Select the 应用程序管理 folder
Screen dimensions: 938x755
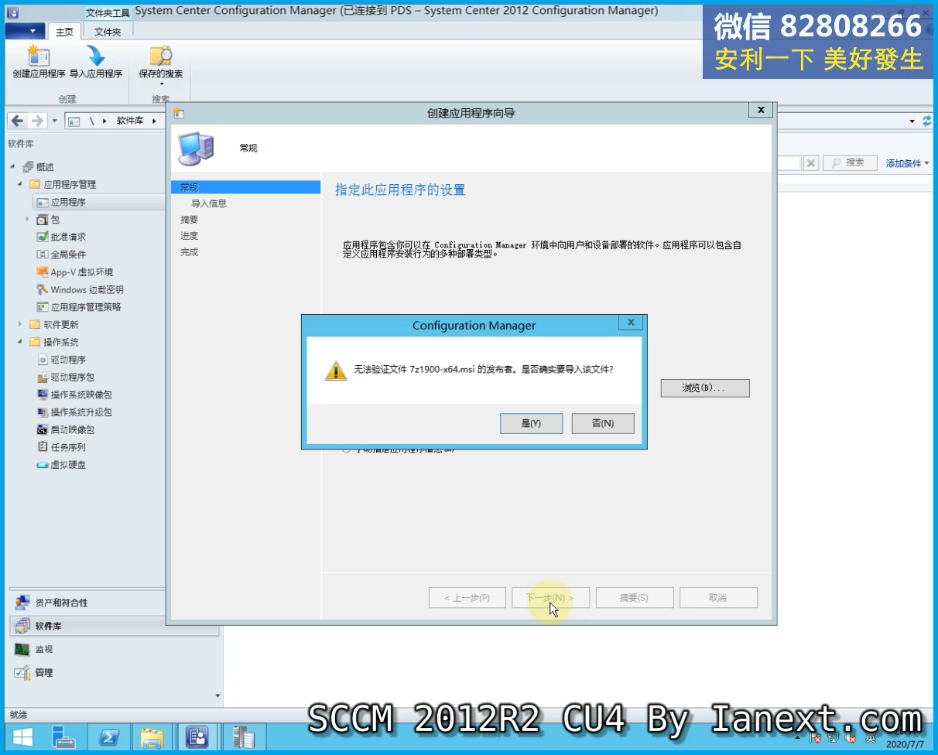coord(70,185)
